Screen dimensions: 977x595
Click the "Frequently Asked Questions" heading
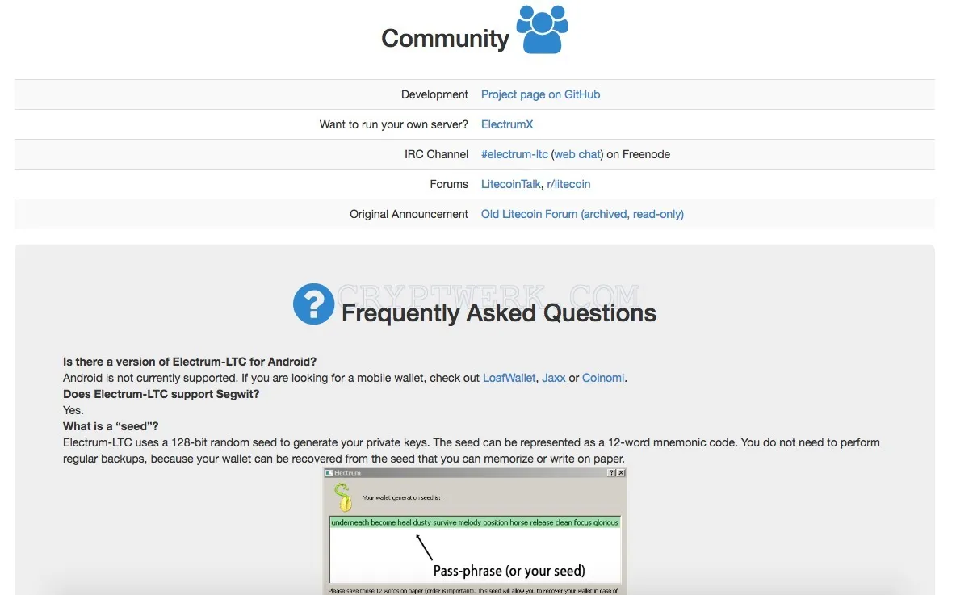tap(499, 313)
